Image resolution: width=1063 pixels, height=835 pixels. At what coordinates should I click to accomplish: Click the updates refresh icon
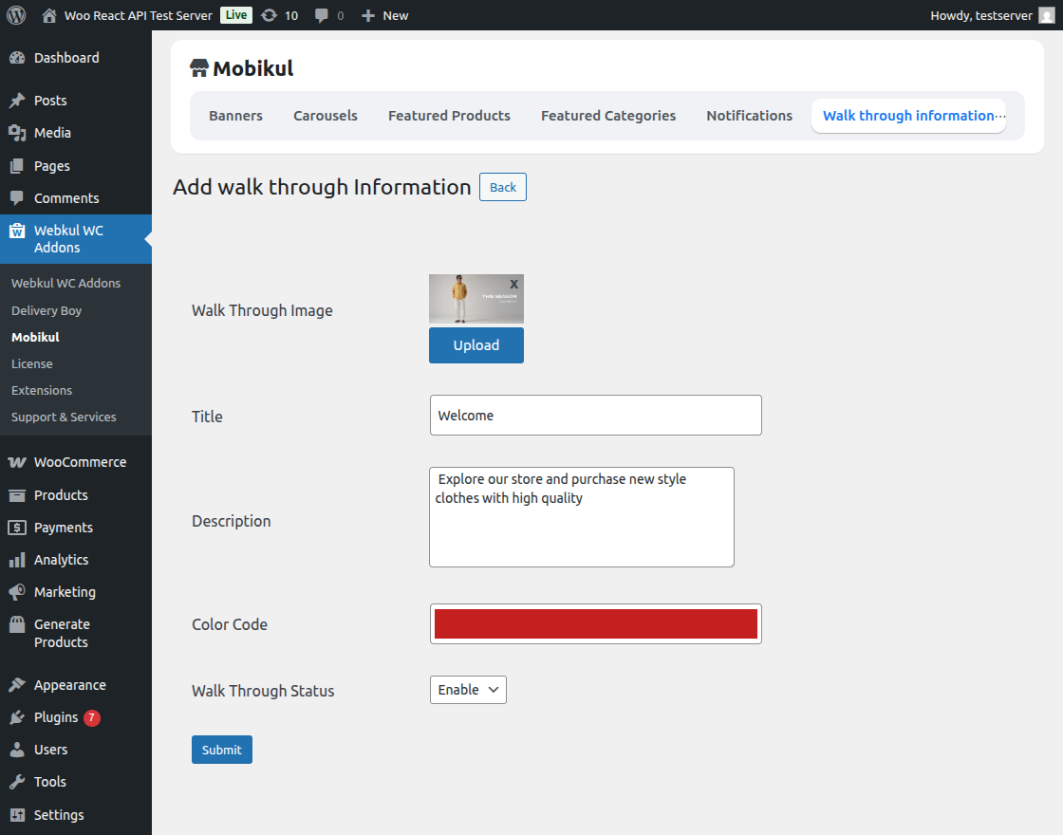click(x=270, y=15)
